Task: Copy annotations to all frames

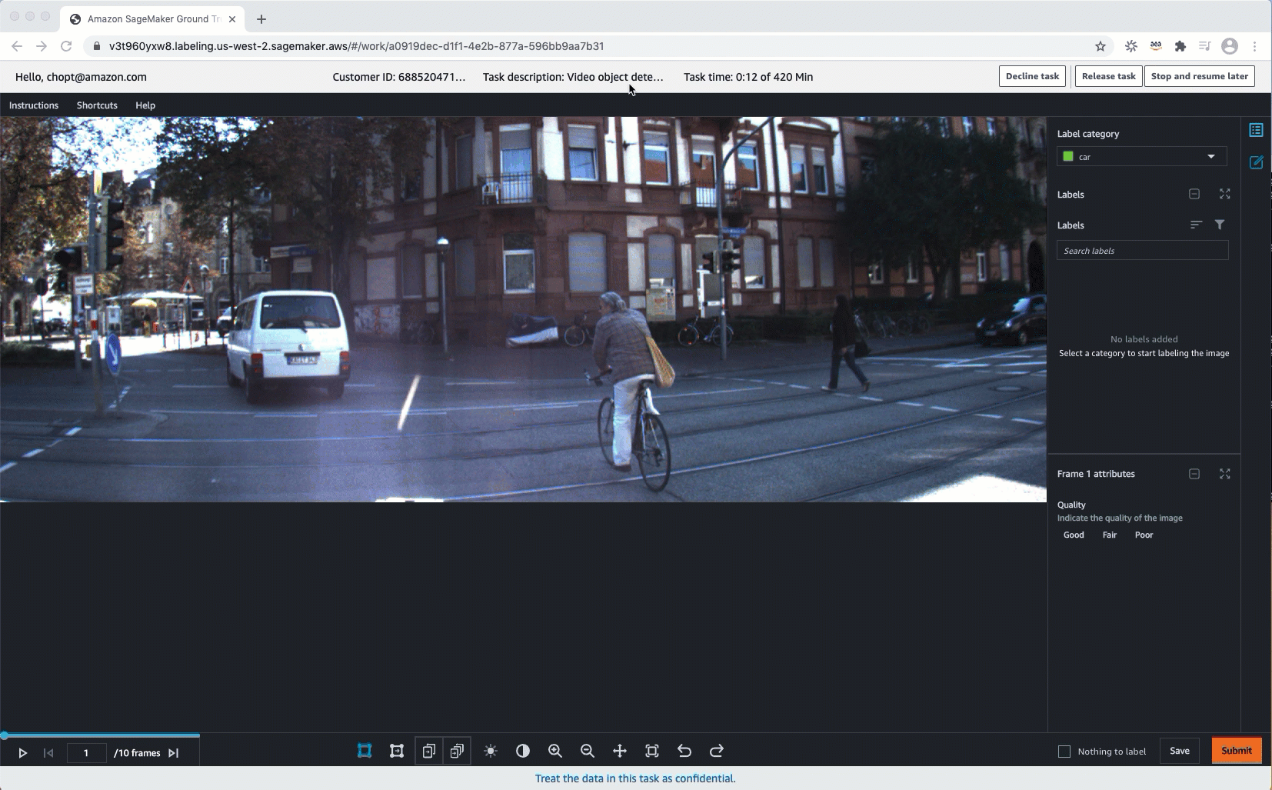Action: pos(458,751)
